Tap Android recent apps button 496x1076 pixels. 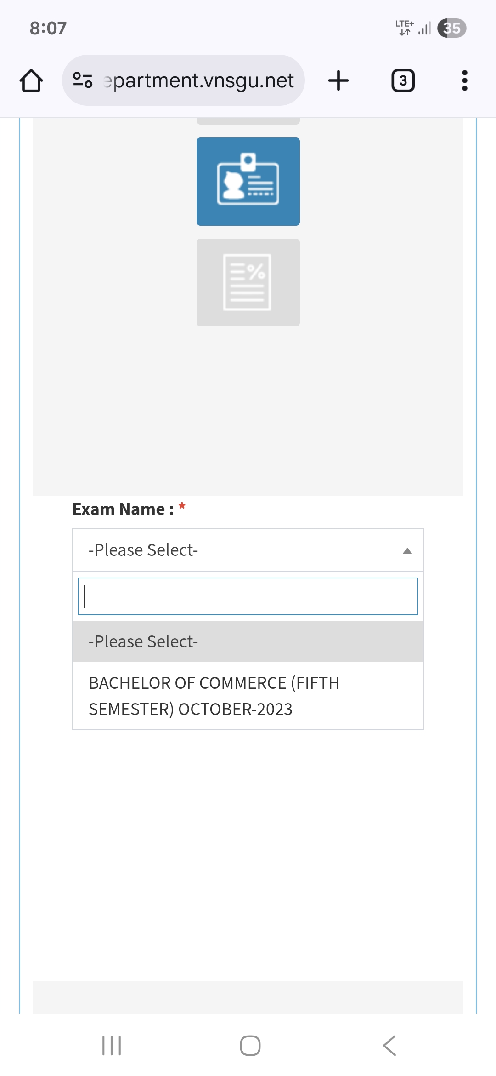[112, 1046]
